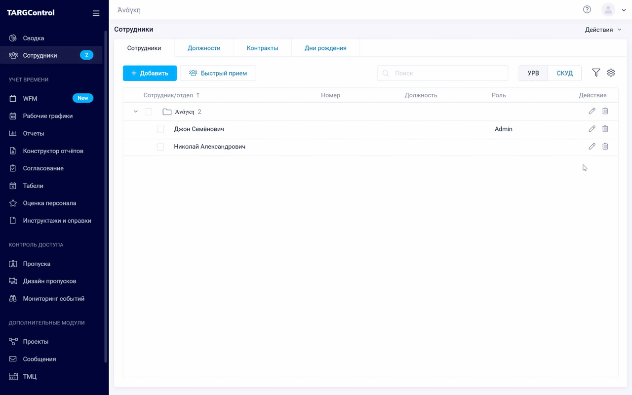Click edit pencil for Ἀνάγκη department
This screenshot has width=632, height=395.
pyautogui.click(x=592, y=112)
